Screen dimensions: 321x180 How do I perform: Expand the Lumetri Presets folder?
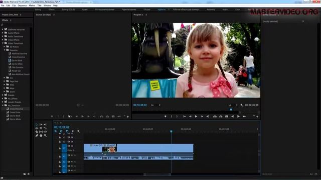point(3,102)
